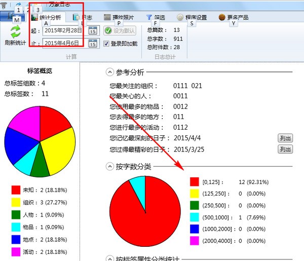
Task: Click the date 2015/3/25
Action: click(x=189, y=150)
